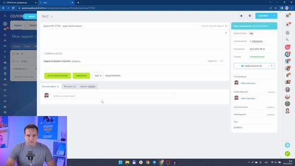The height and width of the screenshot is (166, 295).
Task: Click the chat icon with red badge in sidebar
Action: [5, 30]
